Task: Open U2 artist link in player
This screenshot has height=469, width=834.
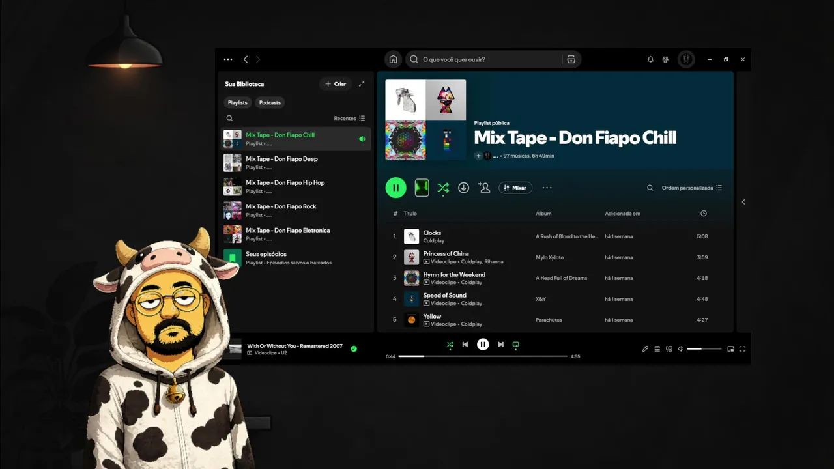Action: [x=284, y=353]
